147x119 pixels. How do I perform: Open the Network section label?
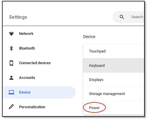26,34
